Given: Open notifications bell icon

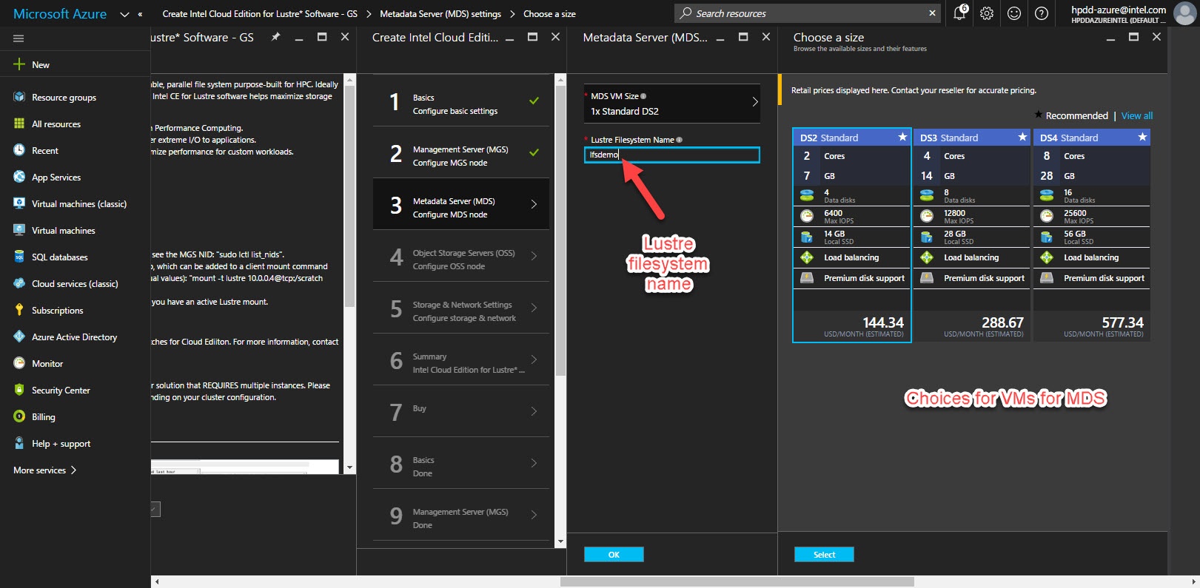Looking at the screenshot, I should tap(959, 13).
